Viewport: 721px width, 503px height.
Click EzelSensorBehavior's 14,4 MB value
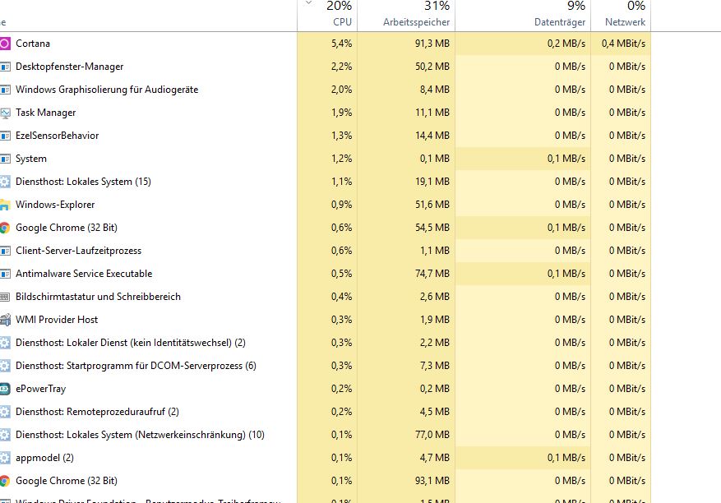click(x=432, y=136)
